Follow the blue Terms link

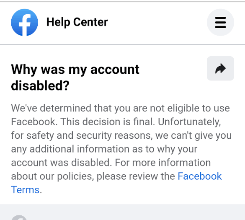(25, 190)
